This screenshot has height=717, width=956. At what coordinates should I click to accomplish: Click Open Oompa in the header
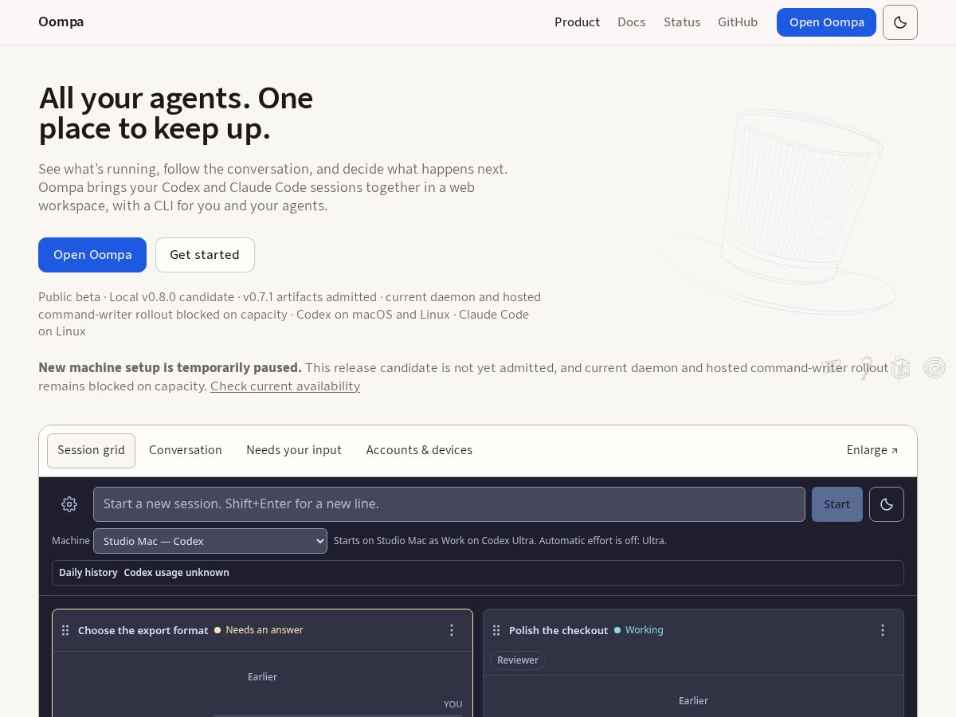pyautogui.click(x=826, y=22)
